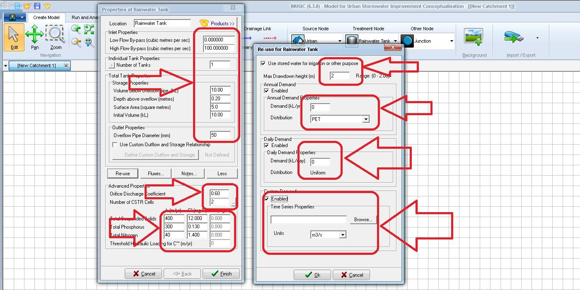Screen dimensions: 580x290
Task: Select the Edit pointer tool
Action: (x=14, y=37)
